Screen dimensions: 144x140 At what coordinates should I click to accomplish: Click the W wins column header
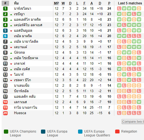point(63,3)
